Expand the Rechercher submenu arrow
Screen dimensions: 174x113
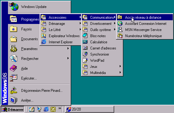click(x=68, y=58)
